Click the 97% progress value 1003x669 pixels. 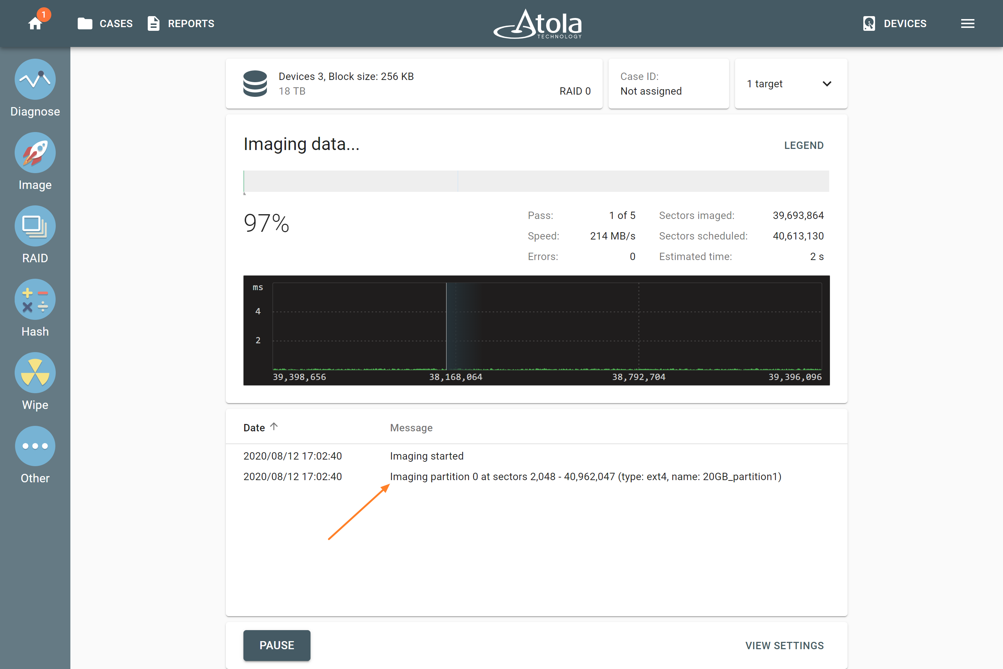pos(266,223)
